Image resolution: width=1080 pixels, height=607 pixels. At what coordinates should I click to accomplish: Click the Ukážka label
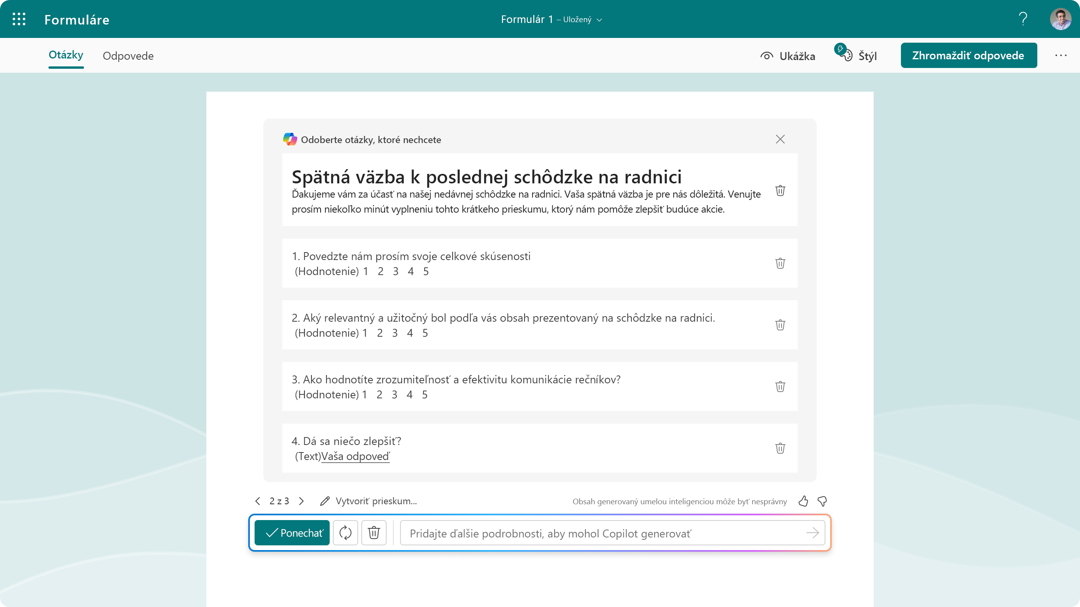[x=797, y=56]
